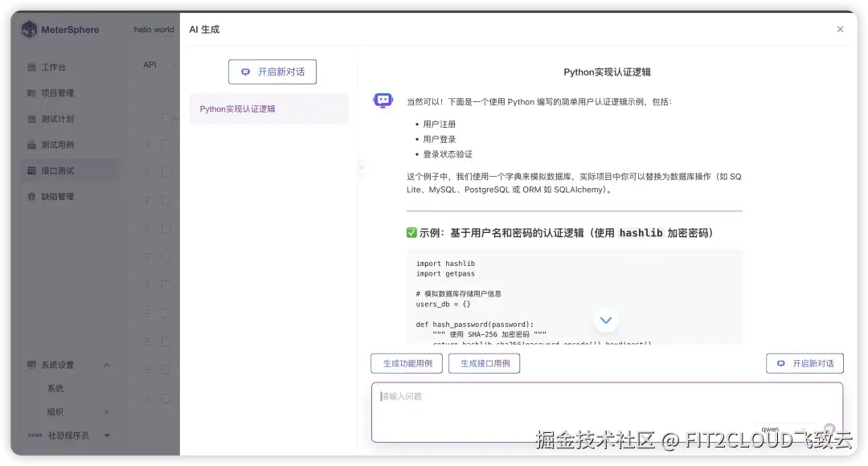Screen dimensions: 868x466
Task: Click the 系统设置 label text
Action: [58, 365]
